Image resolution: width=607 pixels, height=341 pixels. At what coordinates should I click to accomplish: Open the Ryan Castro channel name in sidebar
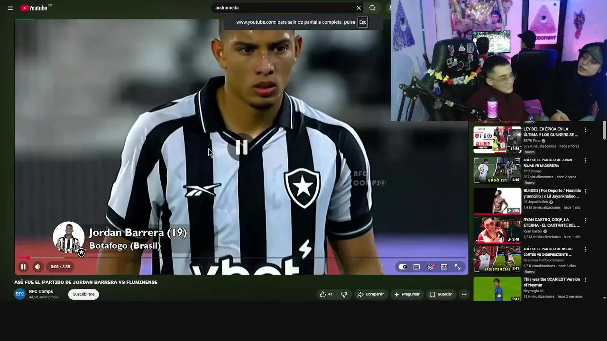click(x=533, y=231)
